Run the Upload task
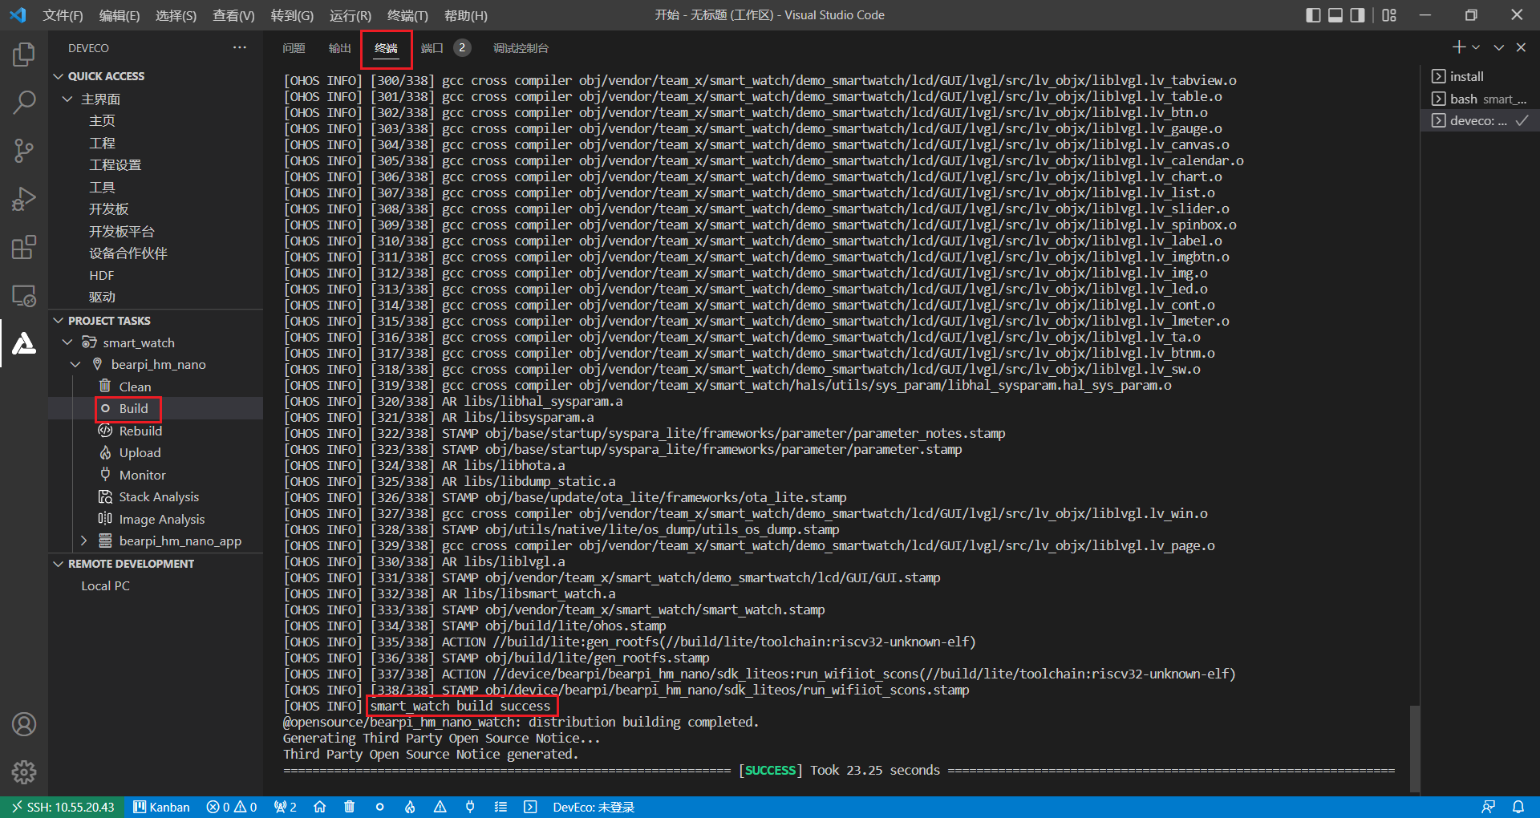1540x818 pixels. [140, 452]
